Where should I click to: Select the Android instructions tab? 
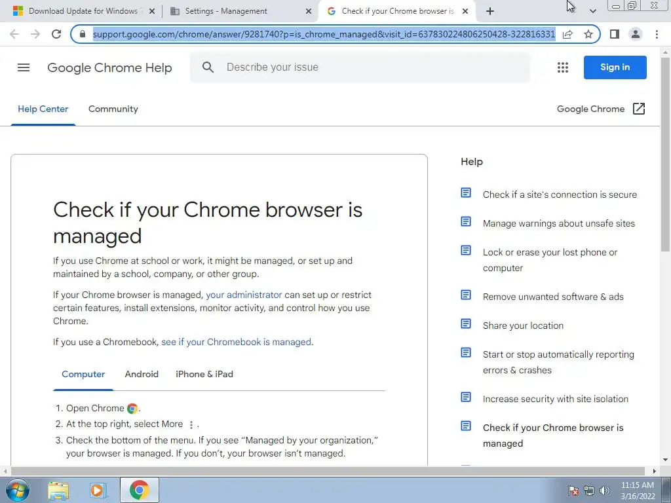pos(142,374)
